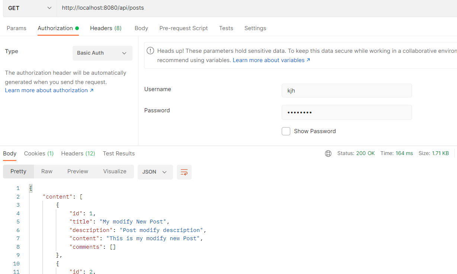The height and width of the screenshot is (274, 457).
Task: Click the "This is my modify new Post" value
Action: pyautogui.click(x=153, y=238)
